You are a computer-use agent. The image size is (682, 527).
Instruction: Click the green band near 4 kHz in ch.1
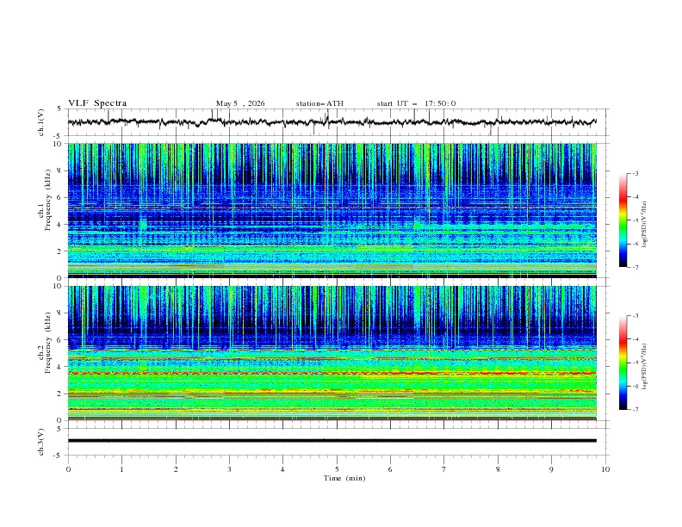(x=505, y=226)
